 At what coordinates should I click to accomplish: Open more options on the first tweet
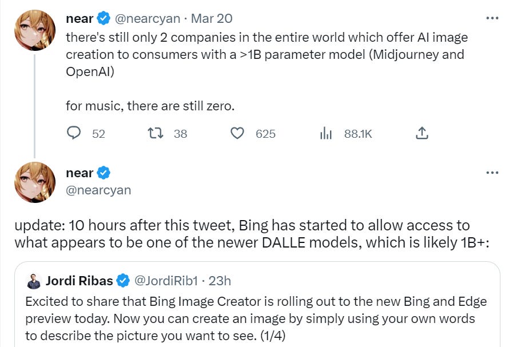492,18
